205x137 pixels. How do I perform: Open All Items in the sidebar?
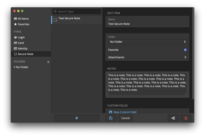click(x=21, y=19)
